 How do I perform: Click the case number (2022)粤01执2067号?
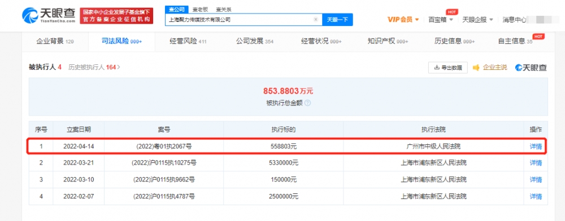pos(164,146)
